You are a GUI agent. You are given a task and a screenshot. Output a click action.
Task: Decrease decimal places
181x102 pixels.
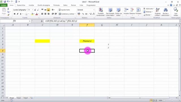pos(94,14)
